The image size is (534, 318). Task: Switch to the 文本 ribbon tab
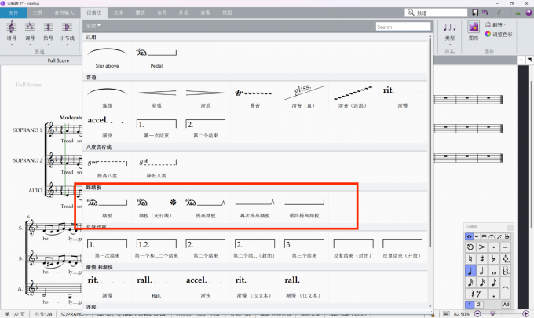pos(119,13)
